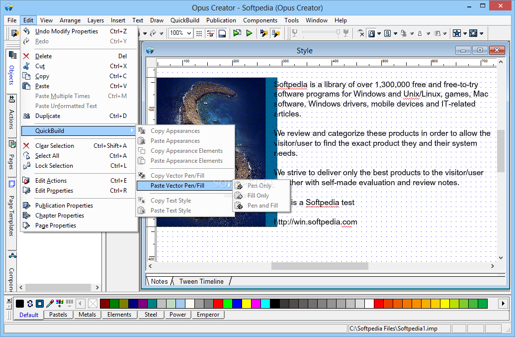The height and width of the screenshot is (337, 515).
Task: Click the red snap guides toolbar icon
Action: pyautogui.click(x=211, y=33)
